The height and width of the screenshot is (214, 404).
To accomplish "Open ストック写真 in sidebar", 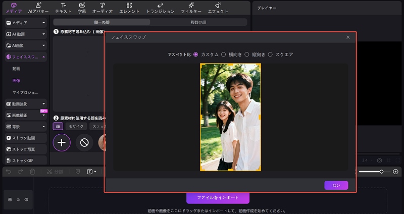I will click(26, 149).
